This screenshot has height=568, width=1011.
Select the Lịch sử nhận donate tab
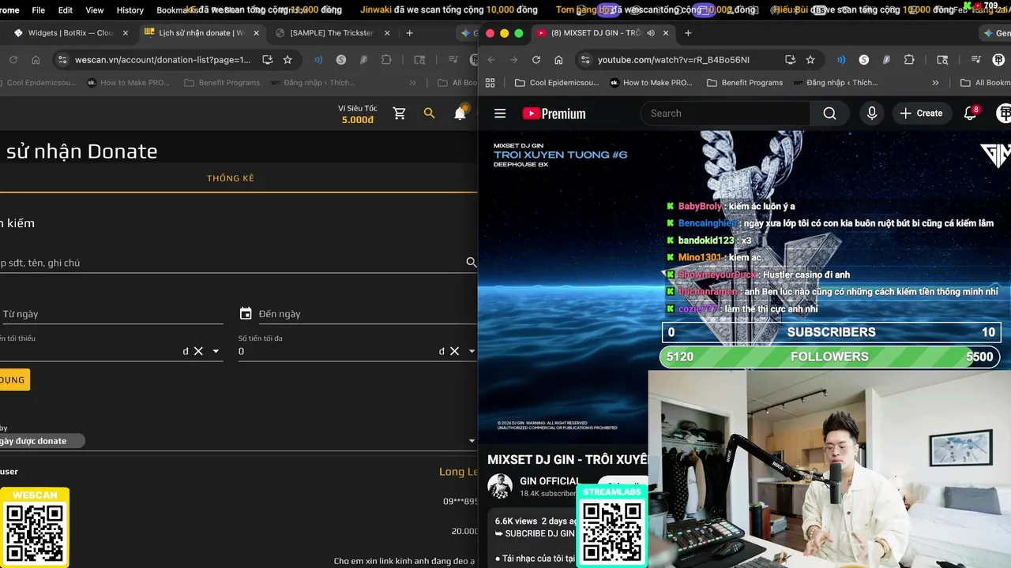coord(201,33)
